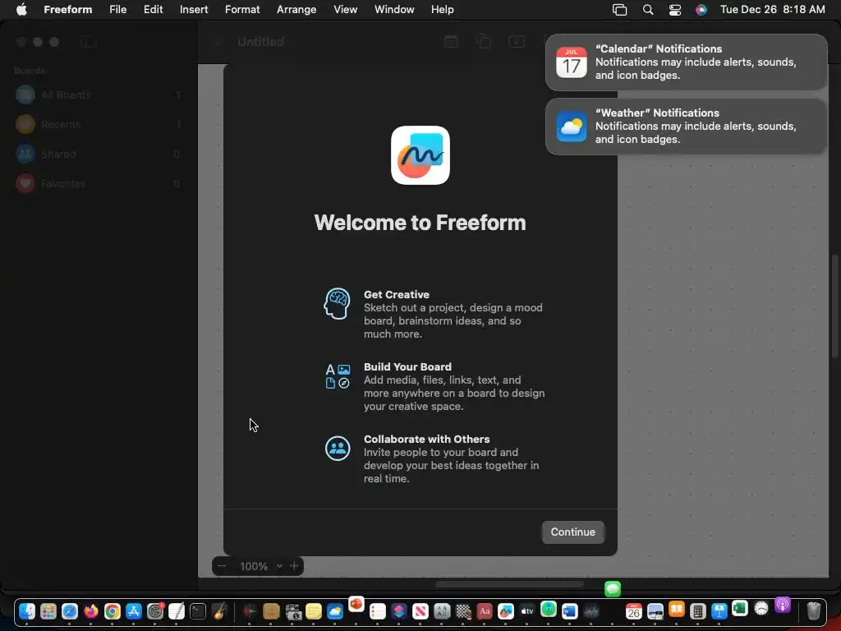Open the Window menu

click(394, 10)
